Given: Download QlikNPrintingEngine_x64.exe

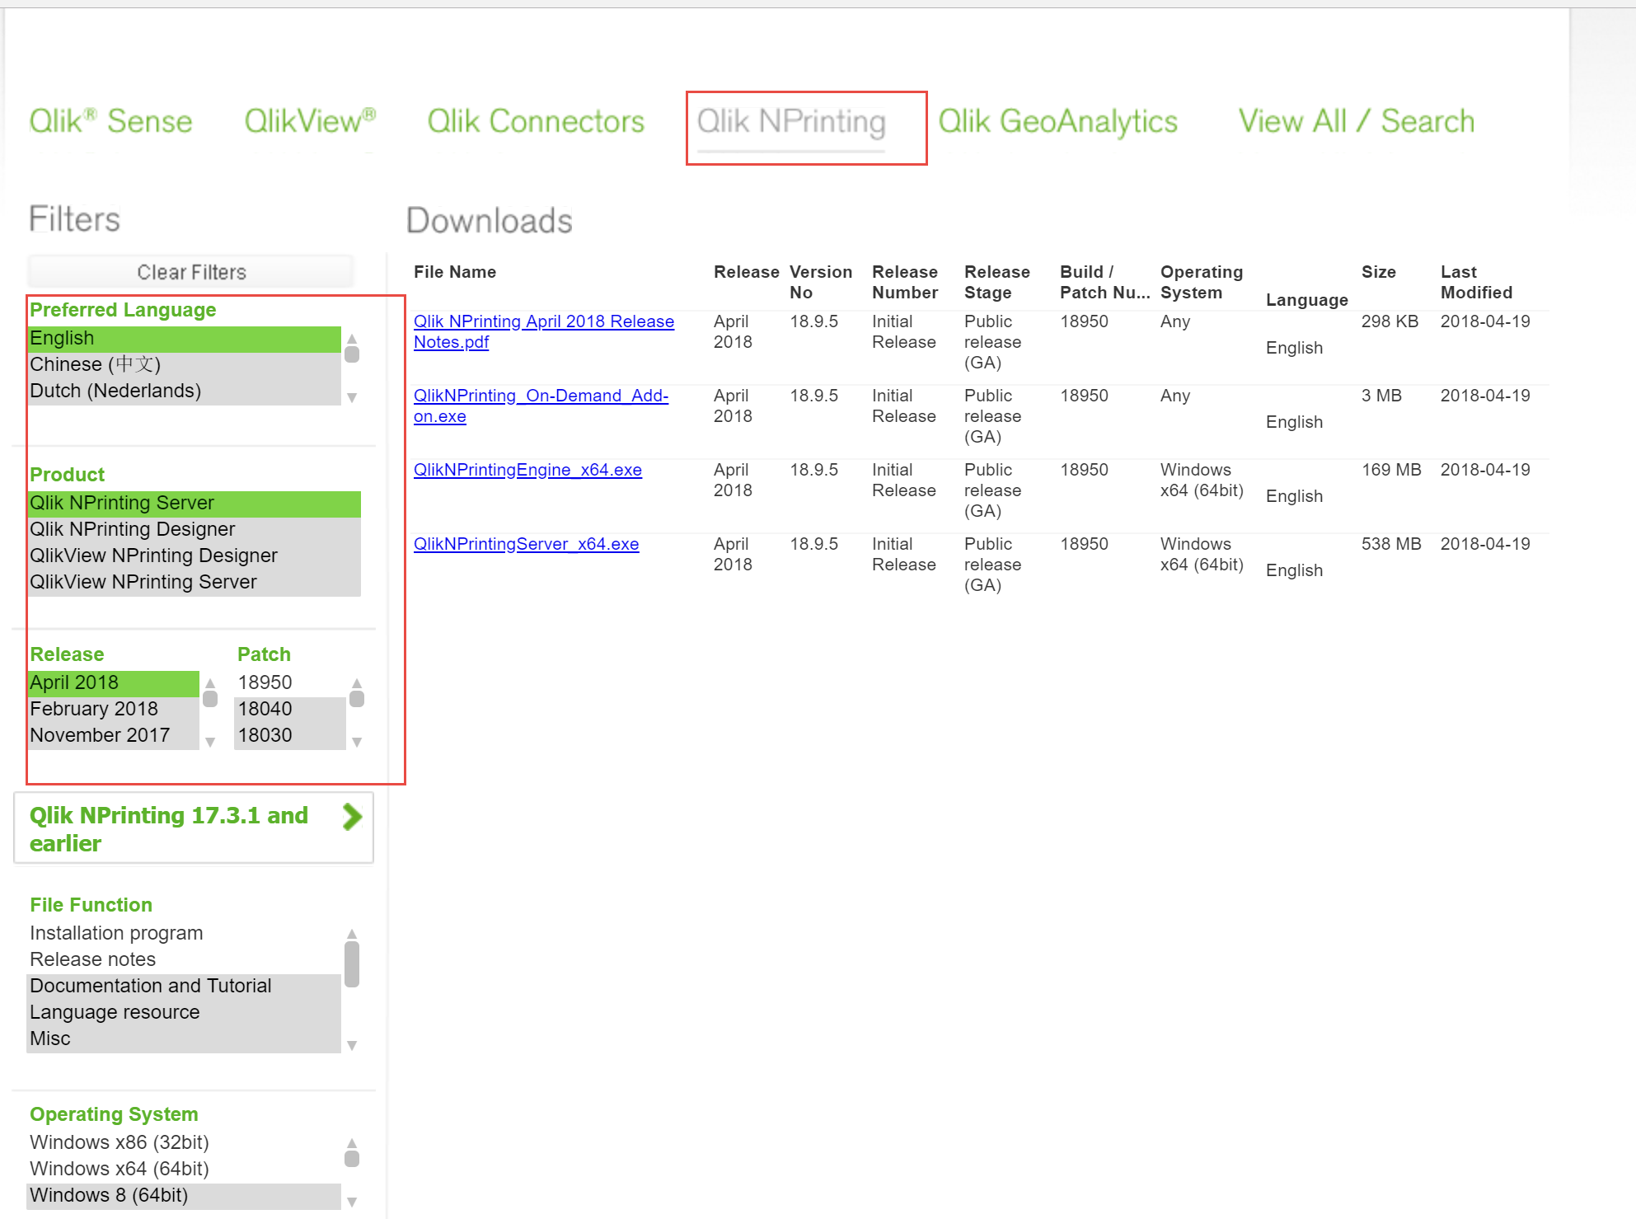Looking at the screenshot, I should tap(527, 470).
